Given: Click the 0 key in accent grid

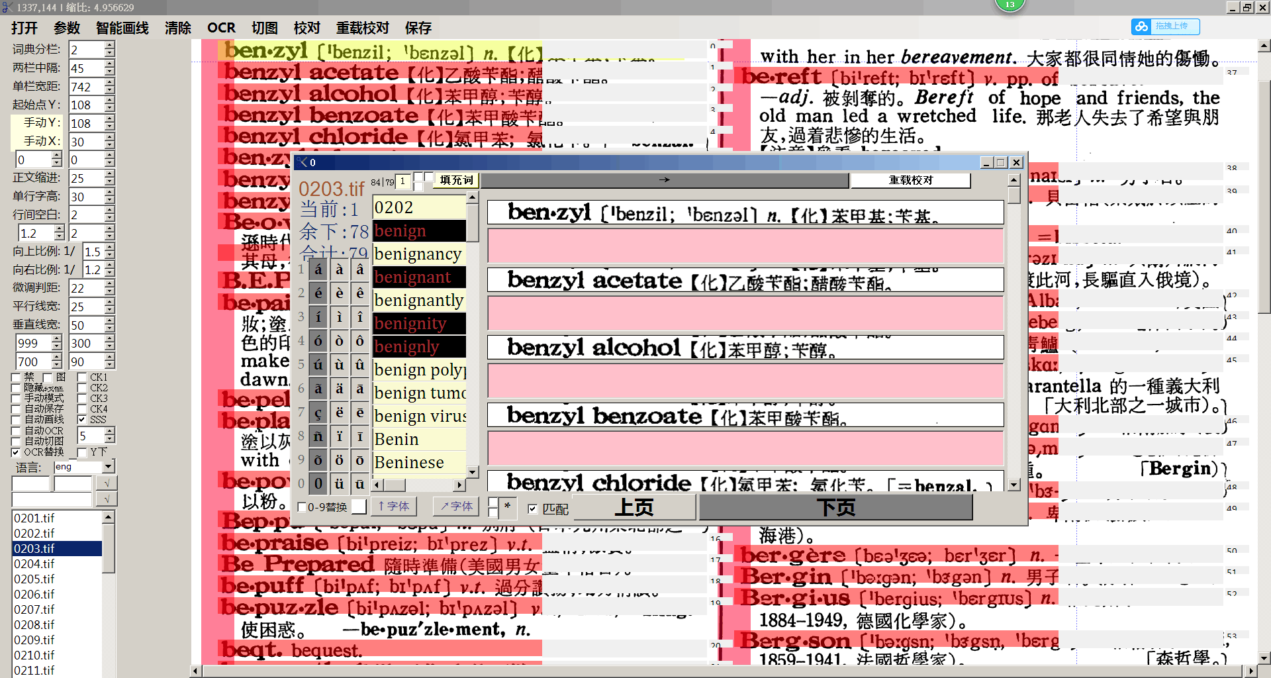Looking at the screenshot, I should point(318,483).
